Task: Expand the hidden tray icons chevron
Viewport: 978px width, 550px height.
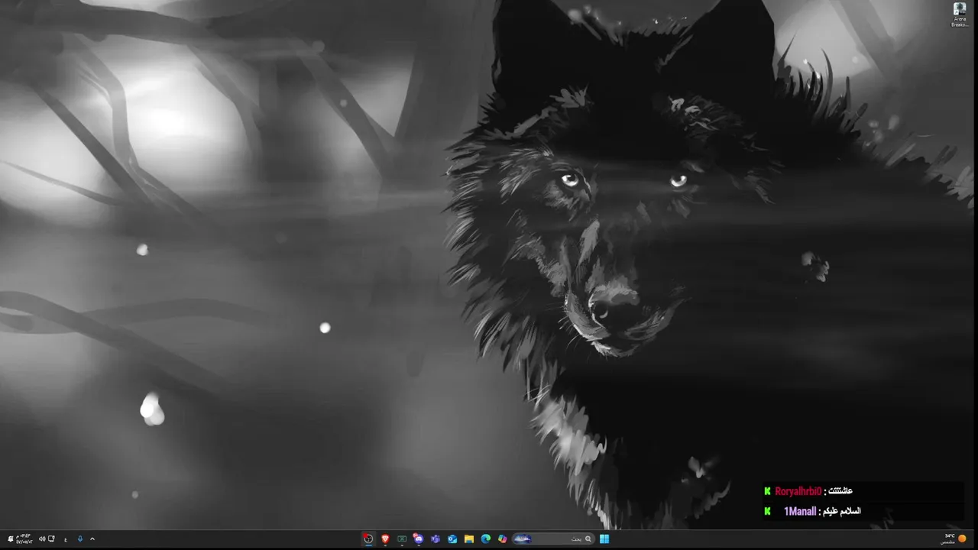Action: click(x=92, y=539)
